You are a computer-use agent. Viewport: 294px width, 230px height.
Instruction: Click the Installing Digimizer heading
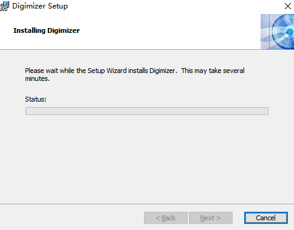(47, 30)
